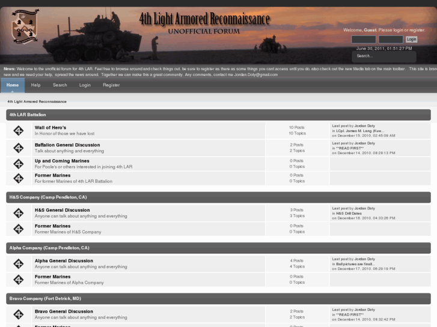Click '3 Topics' count for H&S General Discussion
Viewport: 437px width, 327px height.
297,215
